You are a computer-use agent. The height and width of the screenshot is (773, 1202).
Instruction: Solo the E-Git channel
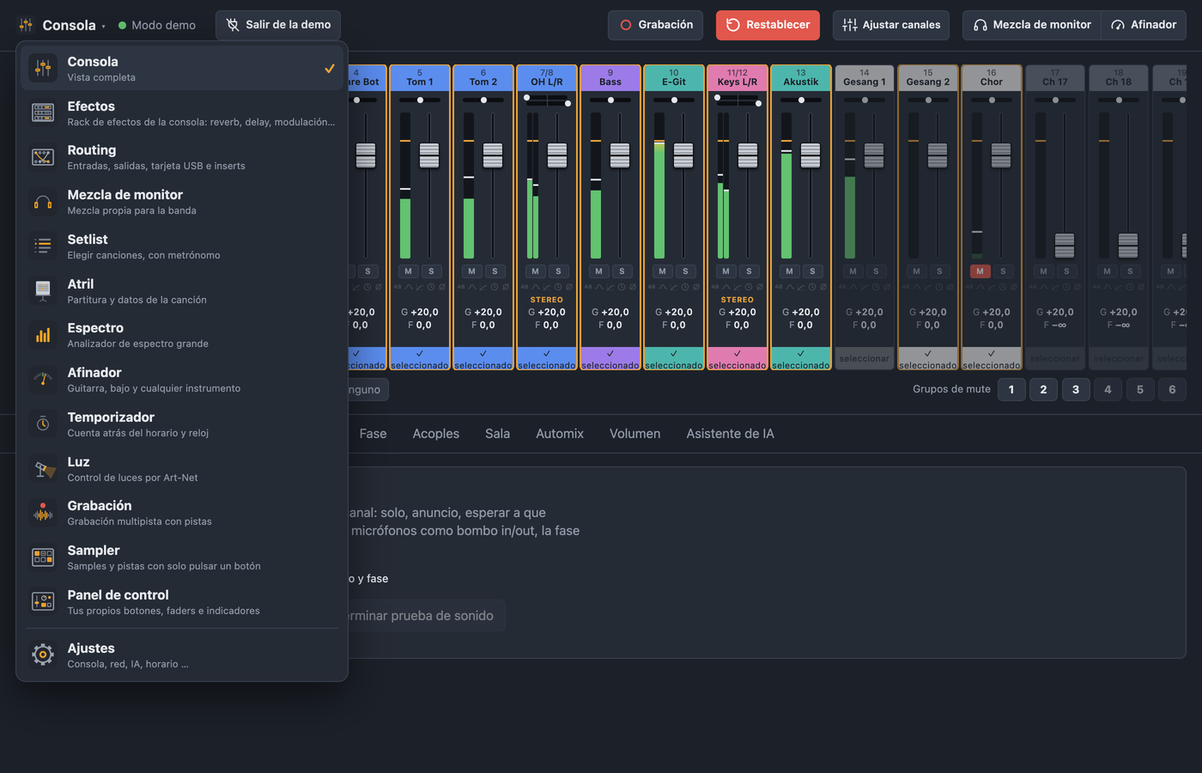click(685, 271)
